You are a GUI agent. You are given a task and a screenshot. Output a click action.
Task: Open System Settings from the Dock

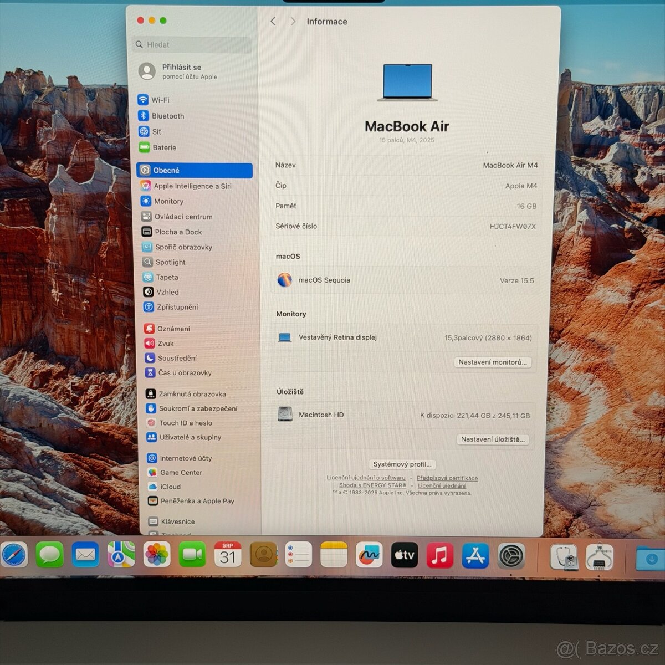[511, 556]
